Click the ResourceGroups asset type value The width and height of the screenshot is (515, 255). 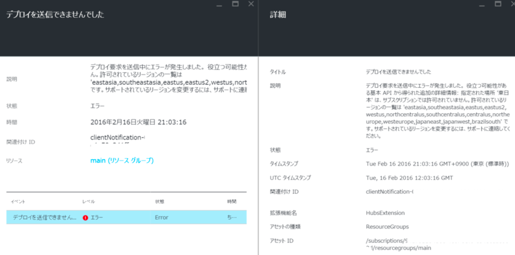[x=387, y=227]
